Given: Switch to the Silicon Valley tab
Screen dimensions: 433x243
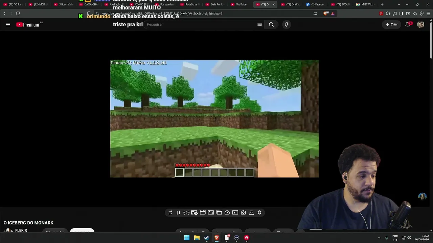Looking at the screenshot, I should coord(64,4).
